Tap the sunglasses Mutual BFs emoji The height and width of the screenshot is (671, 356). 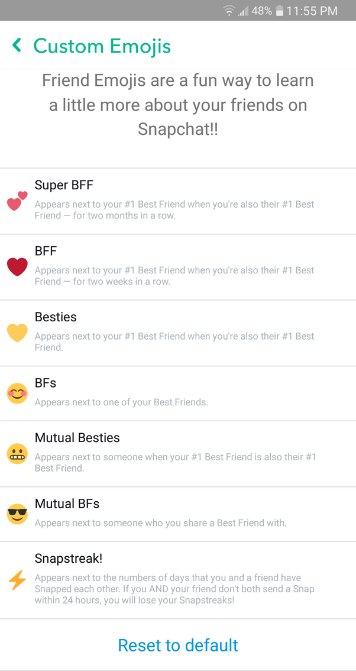point(17,514)
